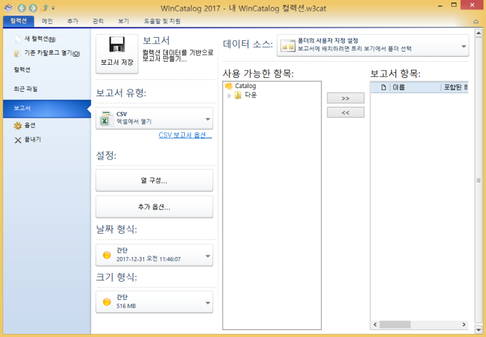Select the 다운 folder in available items
This screenshot has width=486, height=337.
(x=250, y=95)
